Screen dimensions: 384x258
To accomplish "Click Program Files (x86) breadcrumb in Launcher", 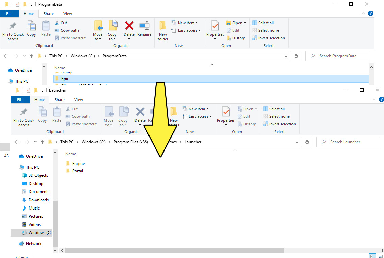I will click(x=131, y=142).
